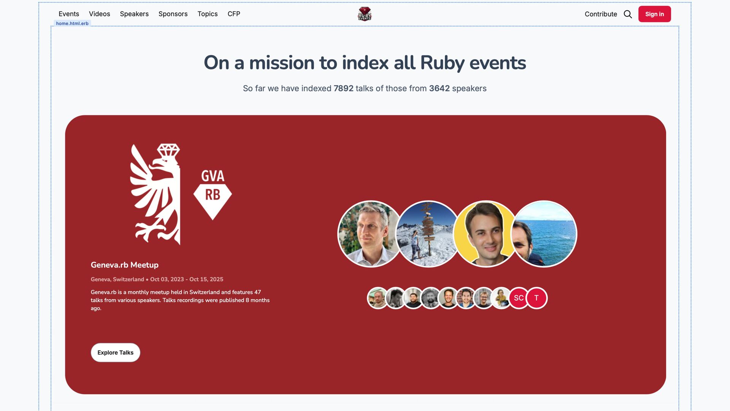
Task: Navigate to the Speakers page
Action: 134,14
